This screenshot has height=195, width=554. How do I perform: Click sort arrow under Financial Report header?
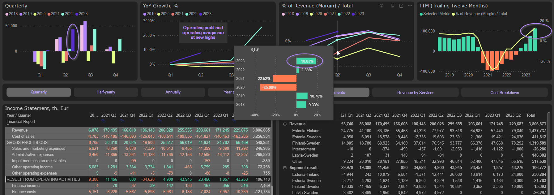coord(8,125)
